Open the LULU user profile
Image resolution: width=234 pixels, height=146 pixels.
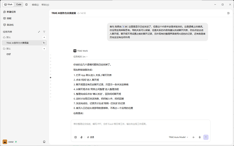pyautogui.click(x=8, y=142)
